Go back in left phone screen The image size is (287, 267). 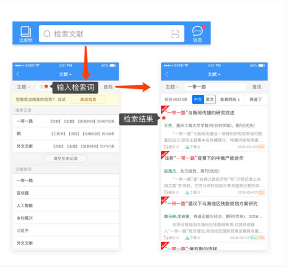pyautogui.click(x=18, y=74)
